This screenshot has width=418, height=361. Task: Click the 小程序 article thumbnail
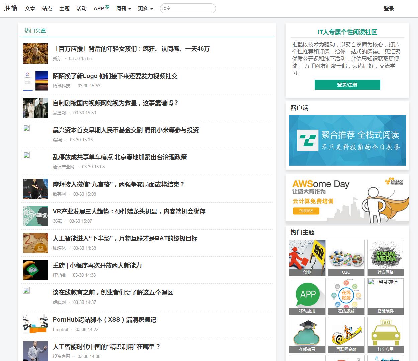[x=35, y=270]
